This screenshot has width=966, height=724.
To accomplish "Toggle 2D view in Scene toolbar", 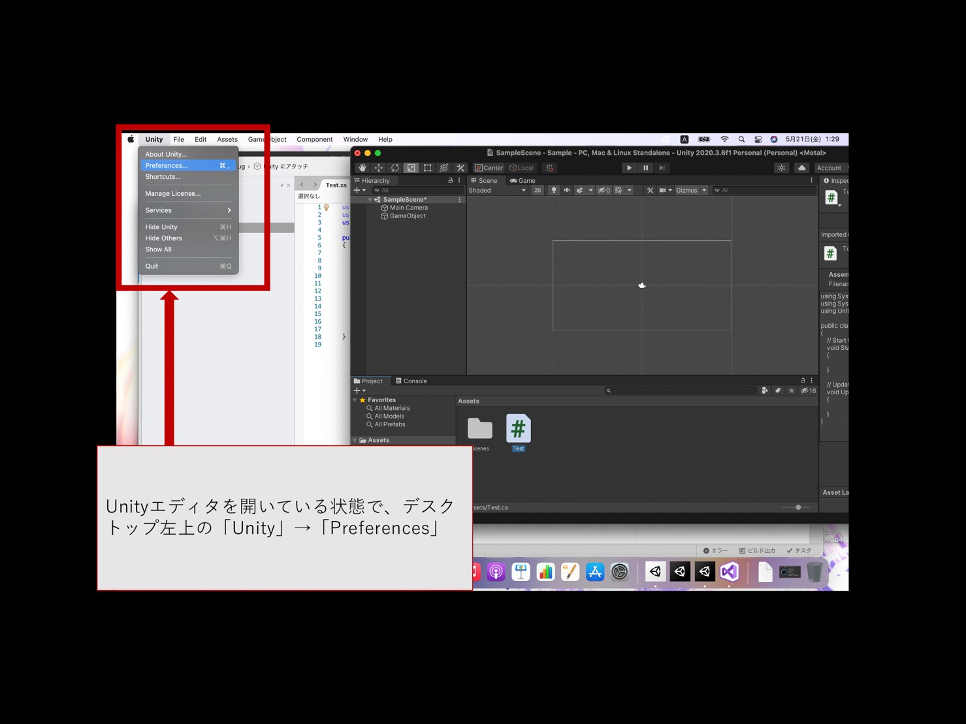I will click(x=538, y=191).
